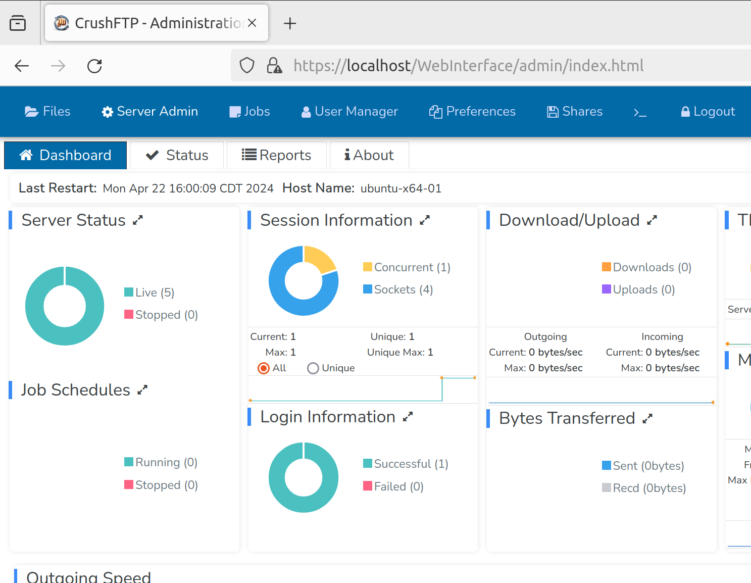Click the Logout link
This screenshot has width=751, height=583.
pos(708,112)
